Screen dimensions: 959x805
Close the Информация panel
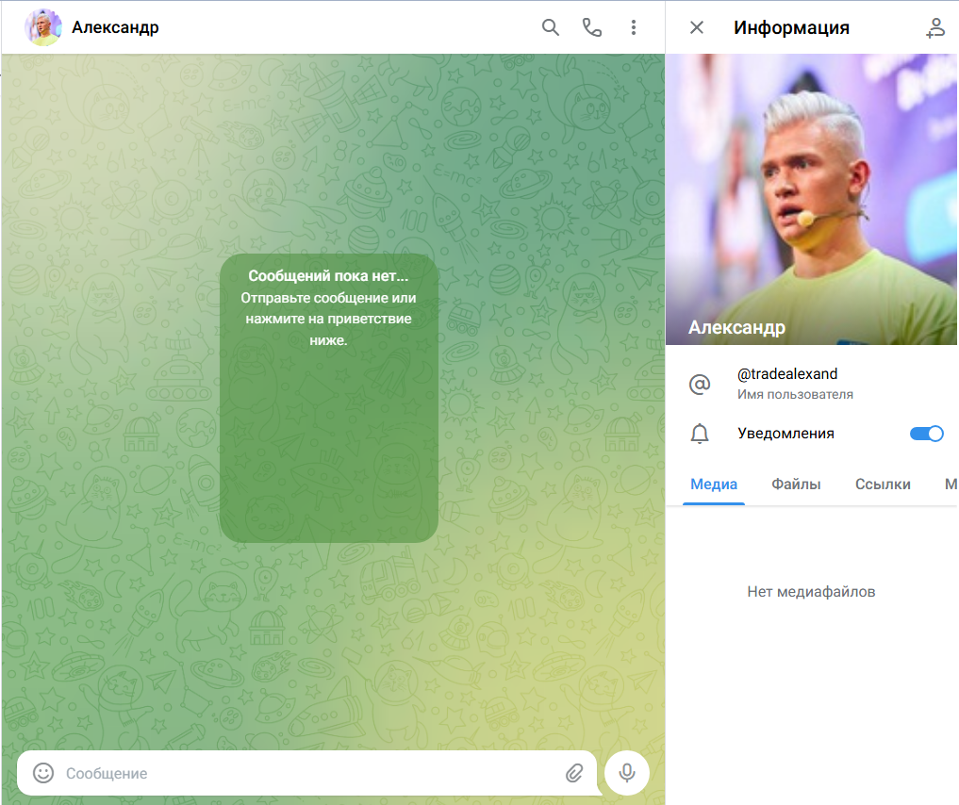click(x=697, y=27)
